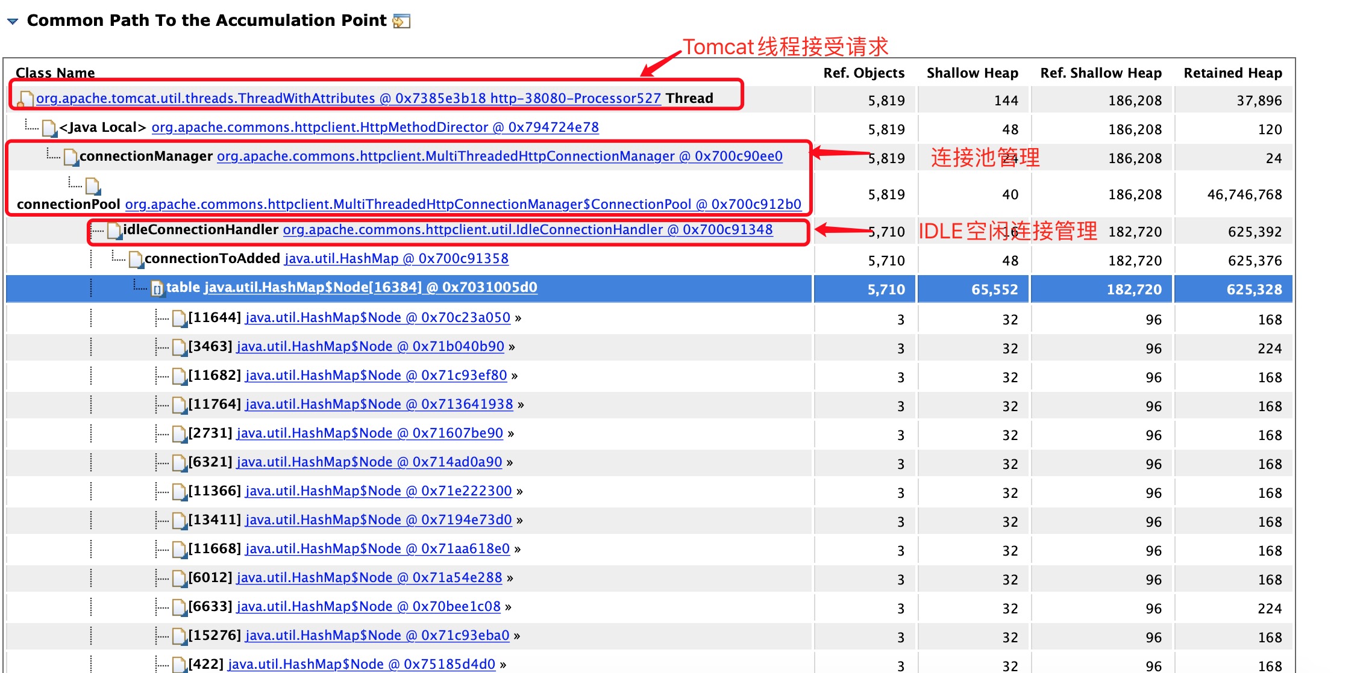Screen dimensions: 1363x673
Task: Click the object icon of Java Local row
Action: pos(49,128)
